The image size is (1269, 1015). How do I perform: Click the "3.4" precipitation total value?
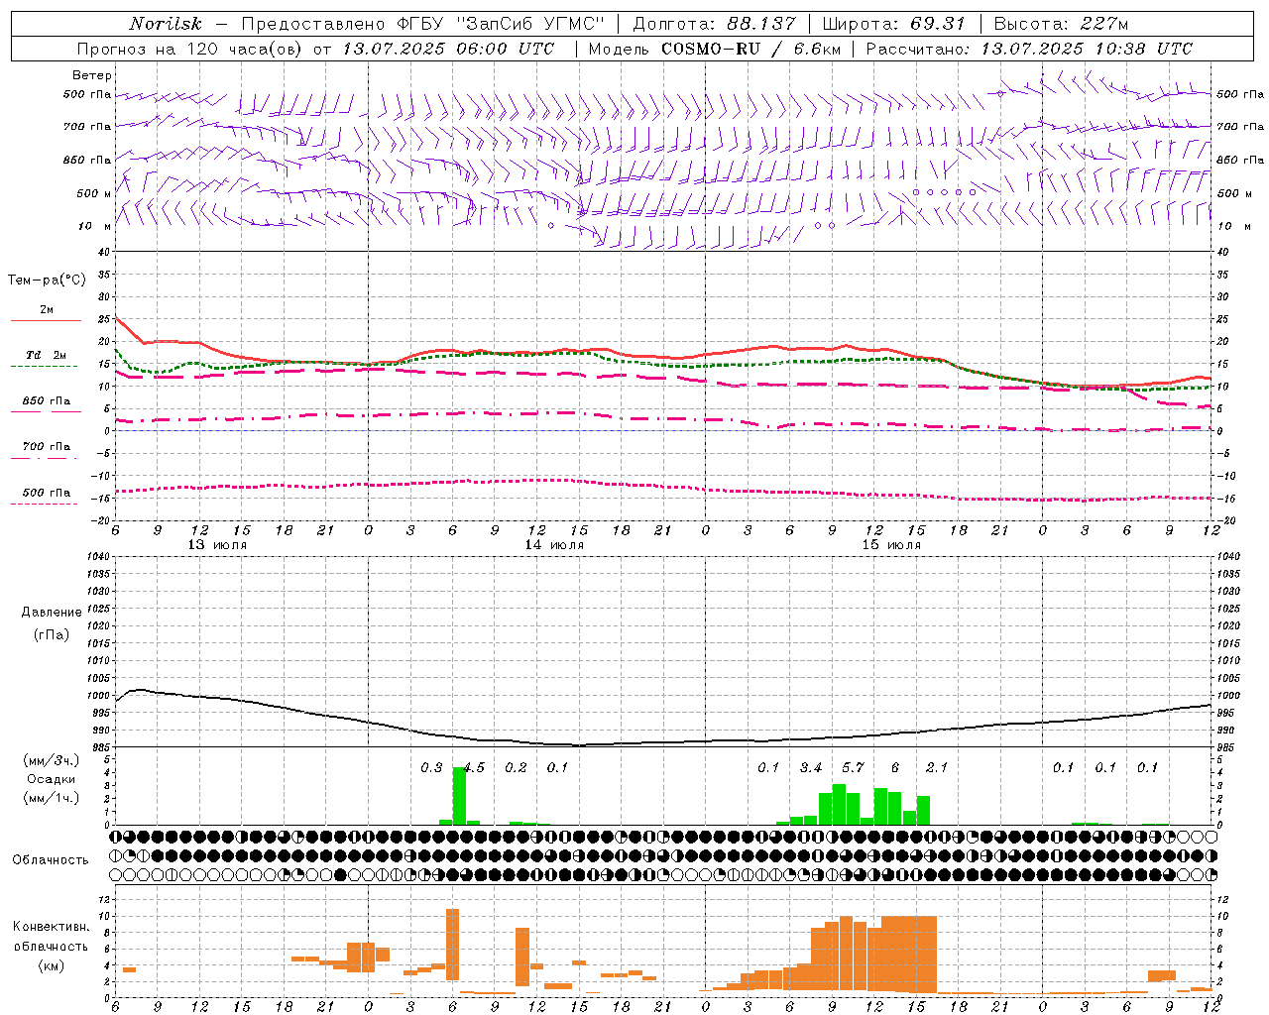[811, 767]
